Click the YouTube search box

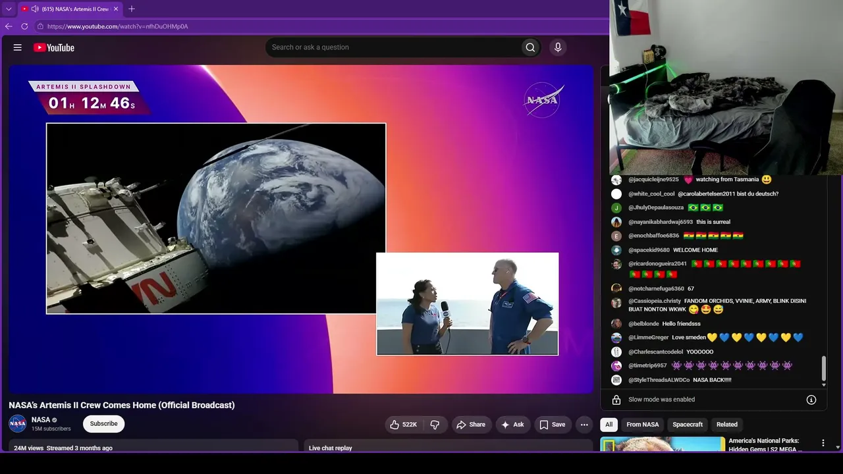[393, 47]
